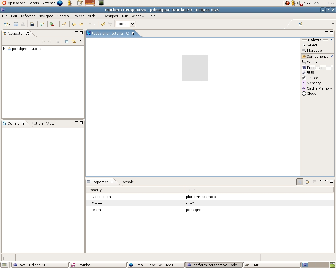Click the Undo curved arrow icon

103,24
